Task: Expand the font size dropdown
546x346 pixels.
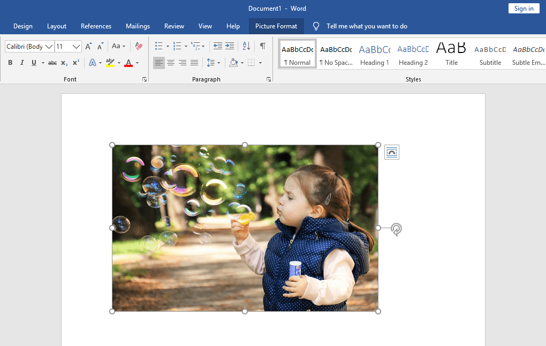Action: point(76,47)
